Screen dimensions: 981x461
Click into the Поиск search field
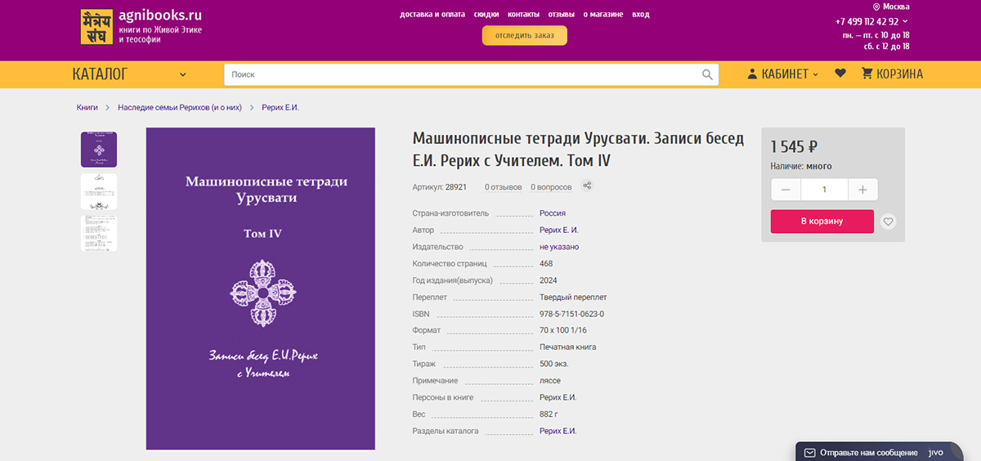[462, 74]
